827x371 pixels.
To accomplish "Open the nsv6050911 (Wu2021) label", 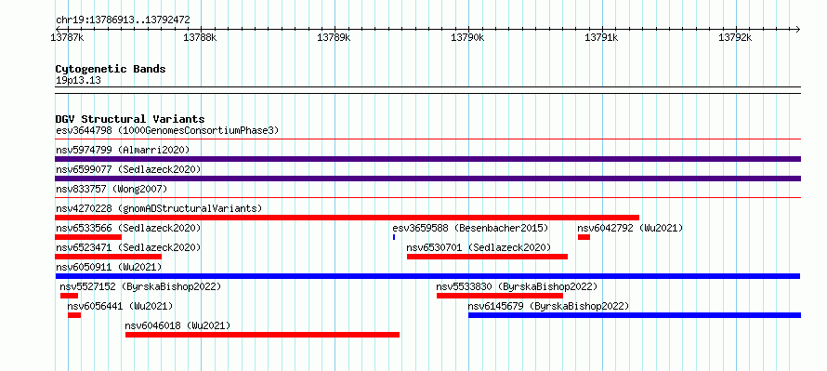I will point(109,267).
